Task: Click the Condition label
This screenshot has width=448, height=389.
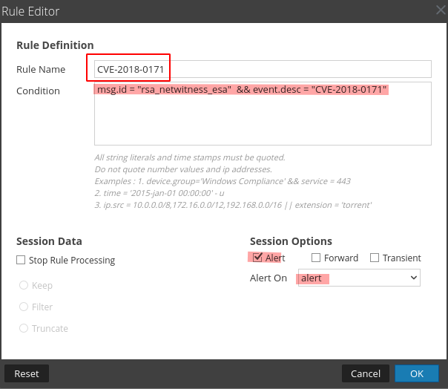Action: (38, 91)
